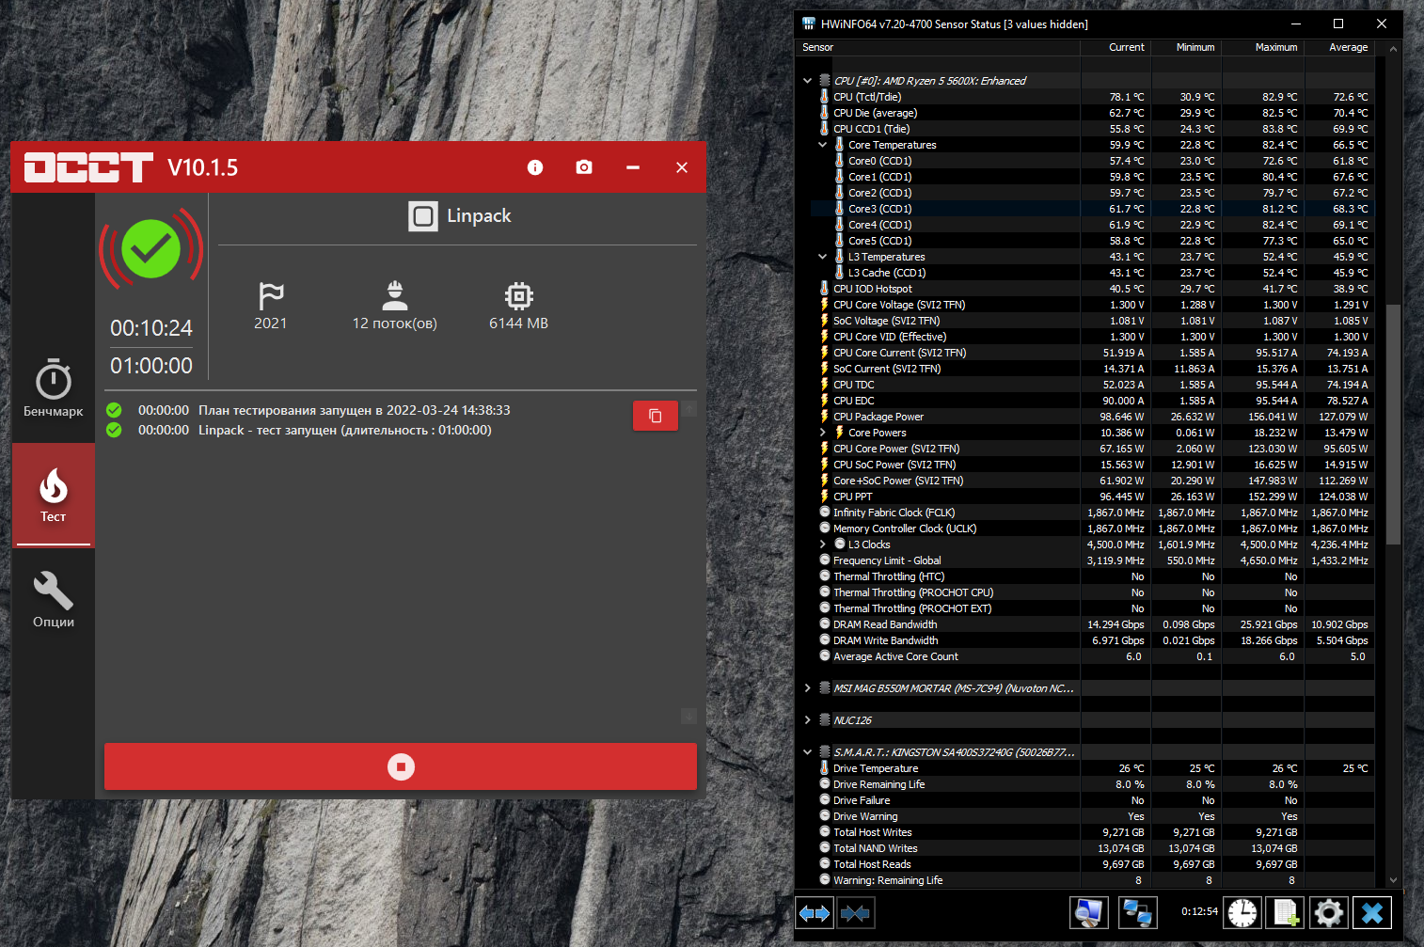Collapse the Core Temperatures subtree
This screenshot has height=947, width=1424.
pyautogui.click(x=822, y=145)
